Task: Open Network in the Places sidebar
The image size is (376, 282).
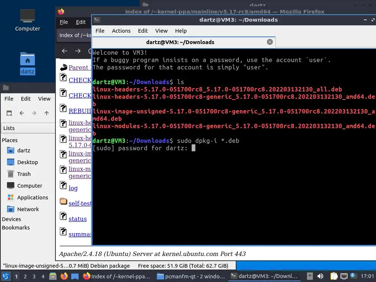Action: tap(28, 209)
